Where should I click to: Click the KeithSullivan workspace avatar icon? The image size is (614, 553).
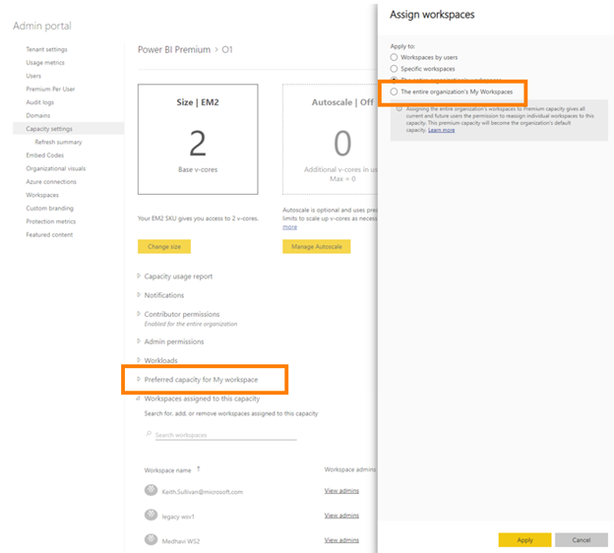point(151,490)
